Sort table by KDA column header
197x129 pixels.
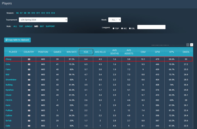86,52
